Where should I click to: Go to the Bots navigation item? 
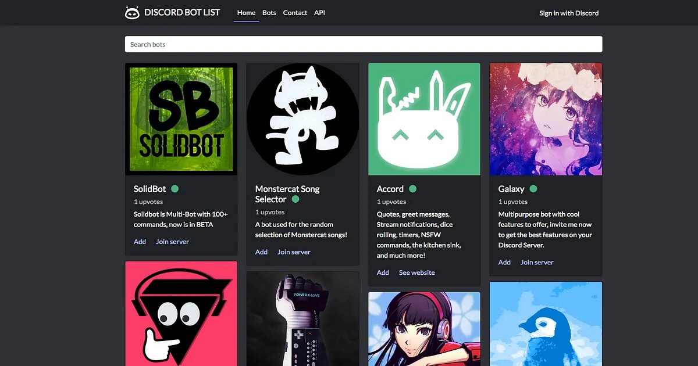tap(269, 13)
